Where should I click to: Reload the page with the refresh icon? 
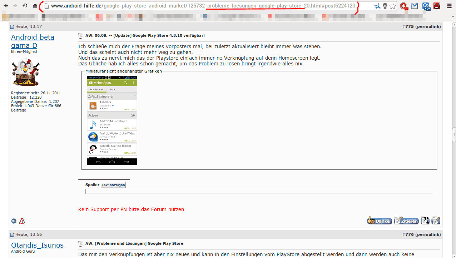click(25, 6)
